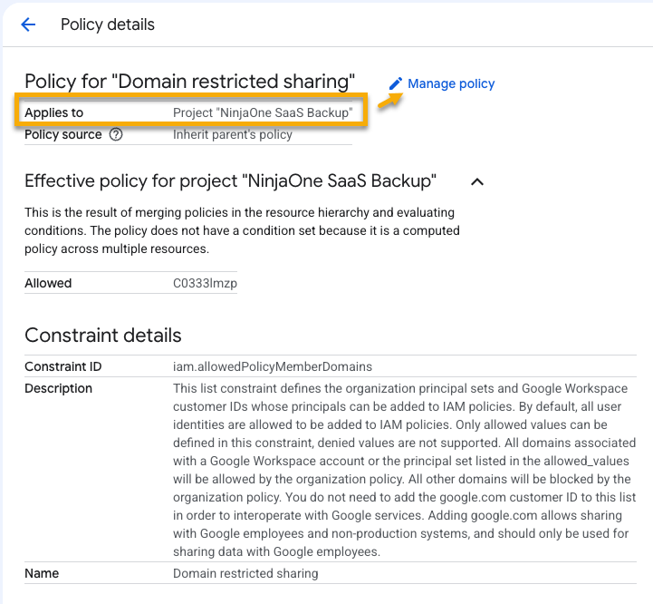Click the Domain restricted sharing name value
653x604 pixels.
(245, 573)
